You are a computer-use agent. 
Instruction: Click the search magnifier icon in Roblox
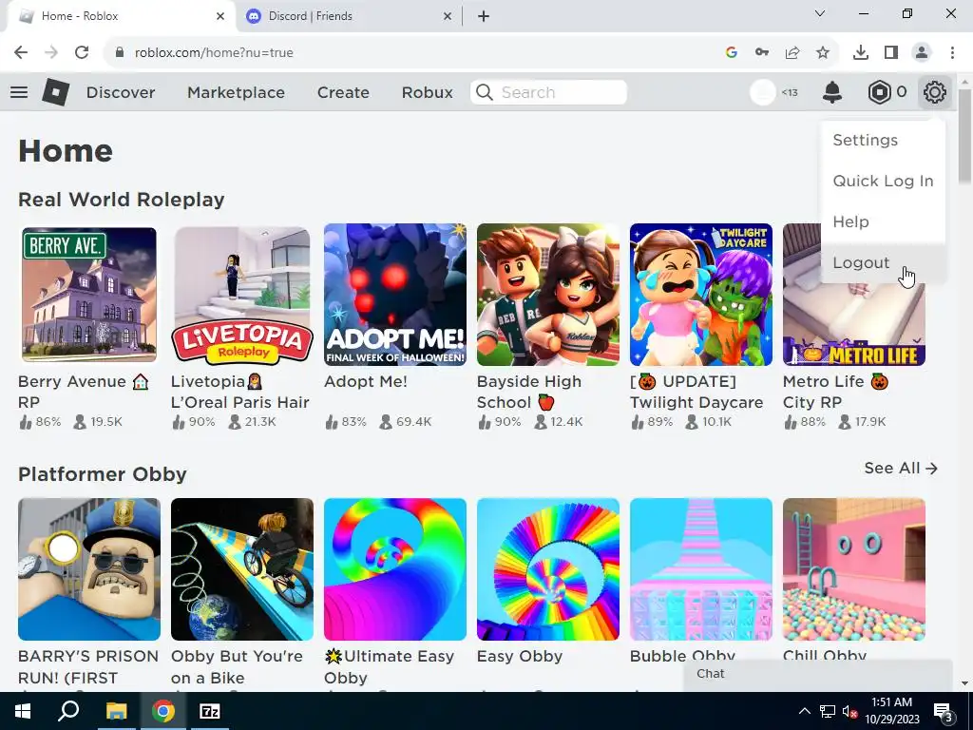pyautogui.click(x=485, y=92)
